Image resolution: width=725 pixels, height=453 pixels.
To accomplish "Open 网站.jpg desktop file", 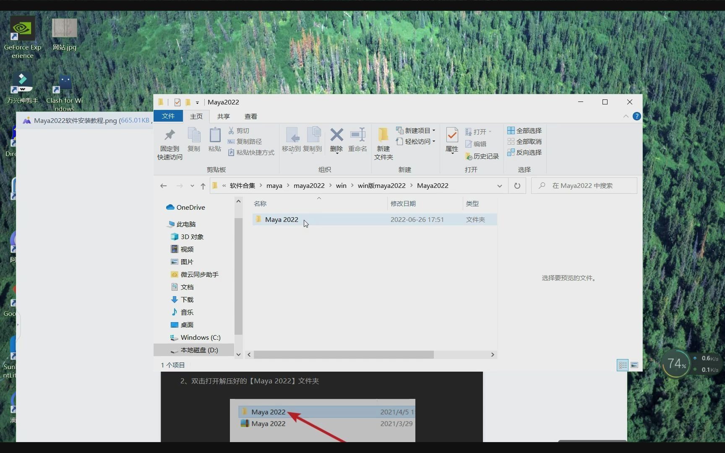I will pyautogui.click(x=65, y=34).
